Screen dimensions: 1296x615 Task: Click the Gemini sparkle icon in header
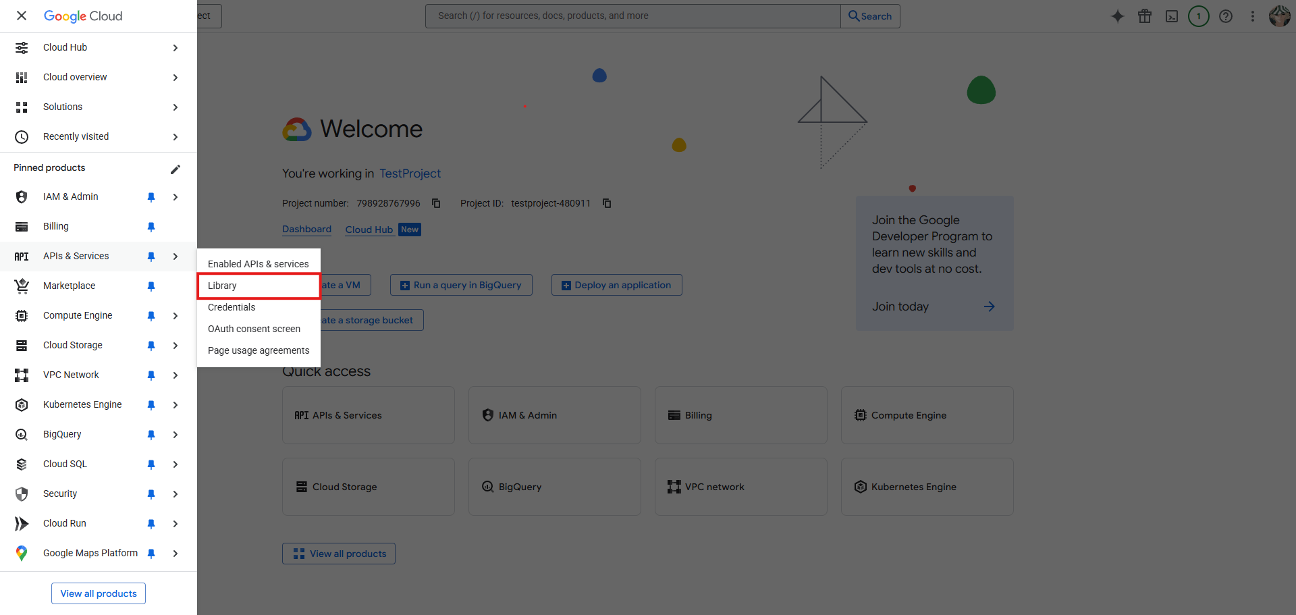[x=1118, y=16]
